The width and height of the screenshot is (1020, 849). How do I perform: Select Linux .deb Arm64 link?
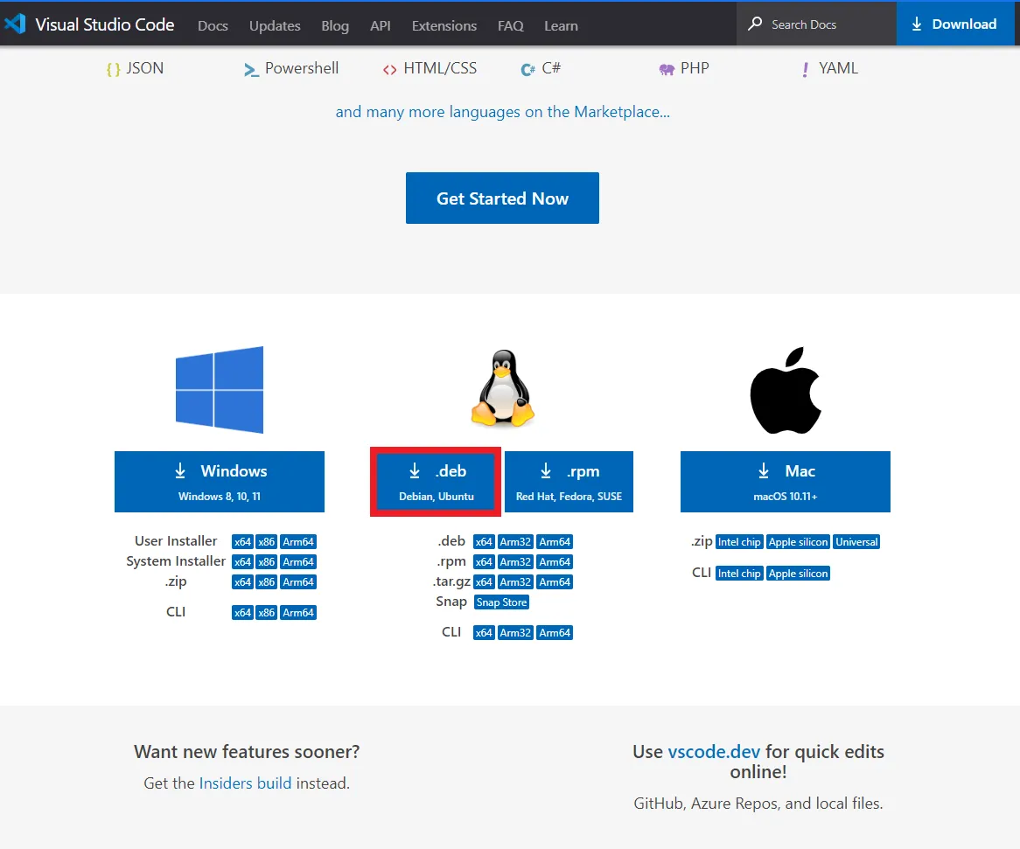click(x=555, y=541)
